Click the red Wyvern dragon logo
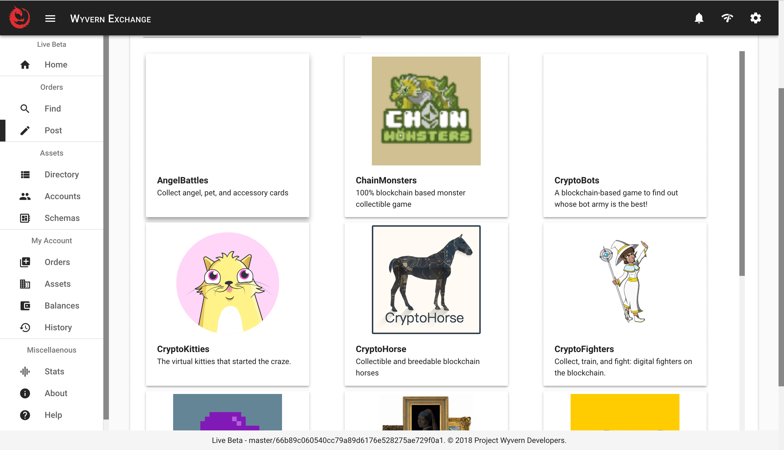Screen dimensions: 784x450 click(20, 18)
